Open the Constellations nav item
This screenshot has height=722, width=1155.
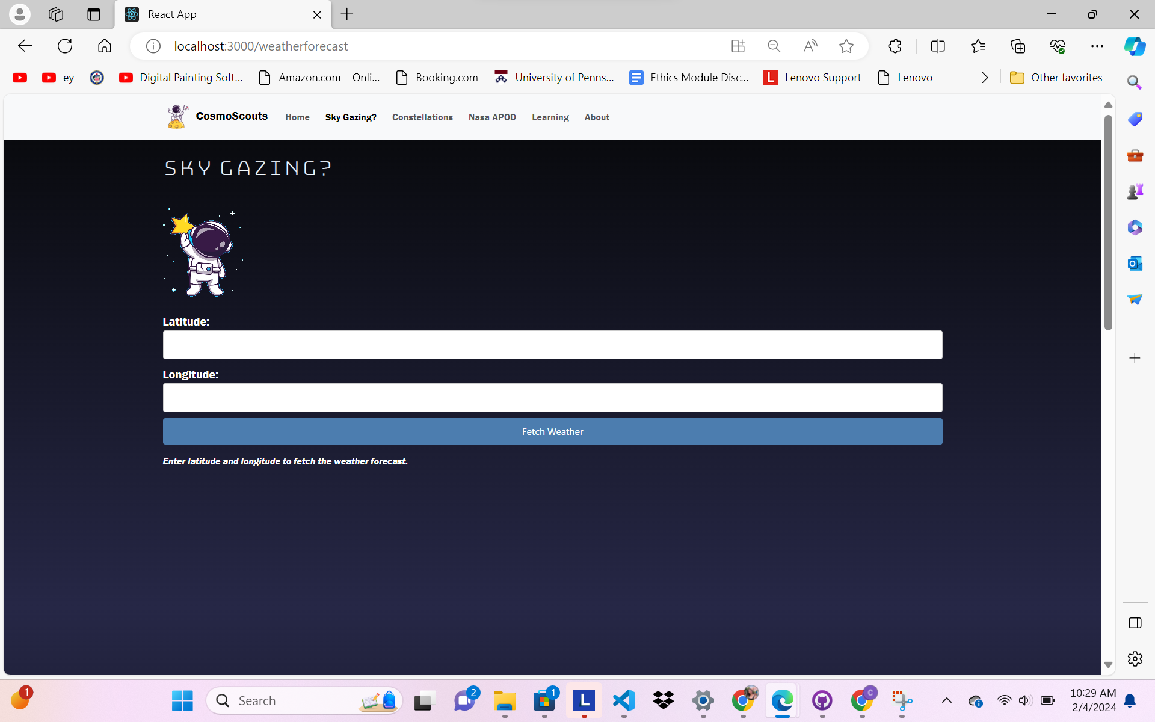(422, 117)
